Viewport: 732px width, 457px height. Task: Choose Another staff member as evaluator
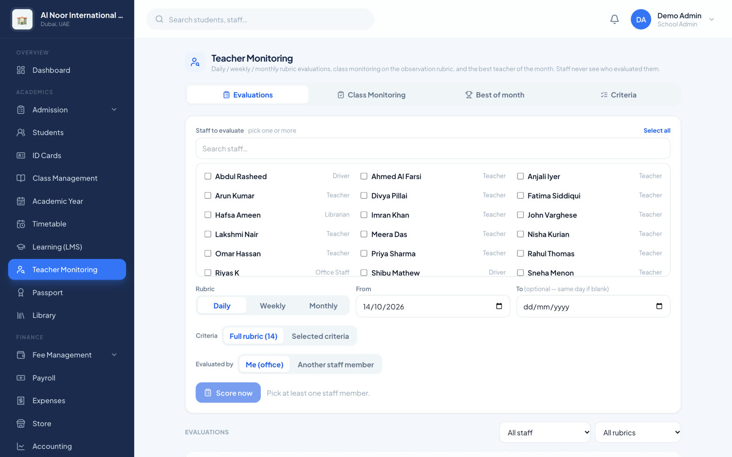click(336, 365)
